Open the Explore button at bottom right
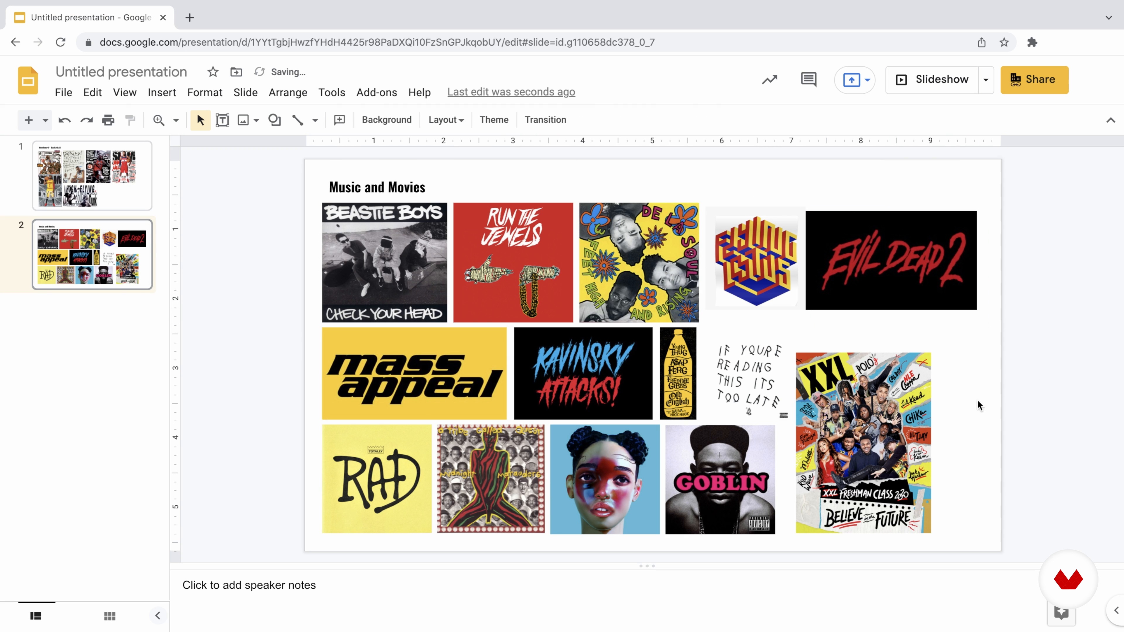This screenshot has height=632, width=1124. (1062, 613)
